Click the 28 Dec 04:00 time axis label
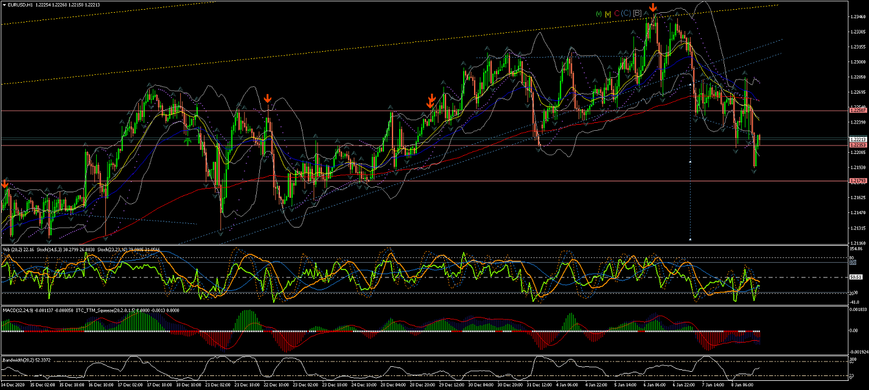Viewport: 869px width, 390px height. click(x=393, y=386)
